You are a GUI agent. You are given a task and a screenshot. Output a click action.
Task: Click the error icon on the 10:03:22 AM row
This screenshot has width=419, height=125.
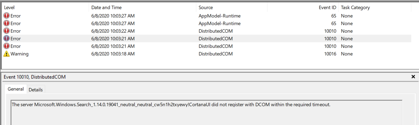tap(6, 31)
